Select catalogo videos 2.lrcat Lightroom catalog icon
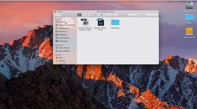The image size is (197, 109). tap(100, 22)
